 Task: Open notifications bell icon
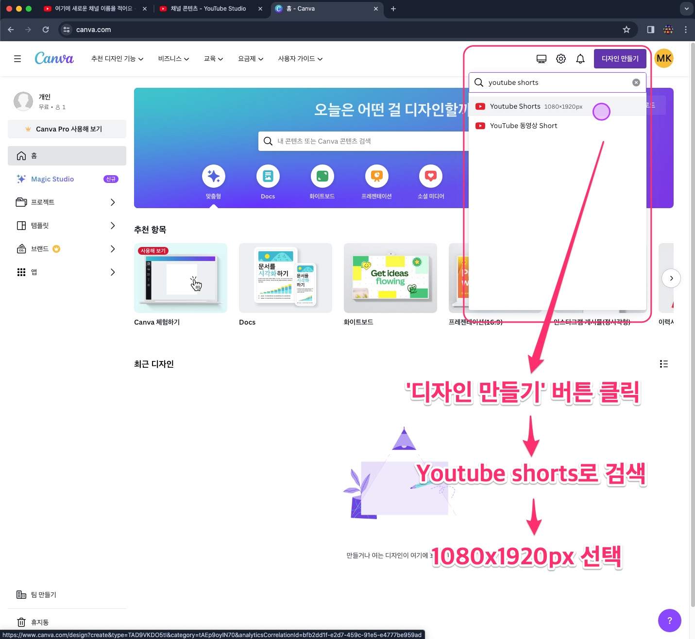tap(580, 59)
